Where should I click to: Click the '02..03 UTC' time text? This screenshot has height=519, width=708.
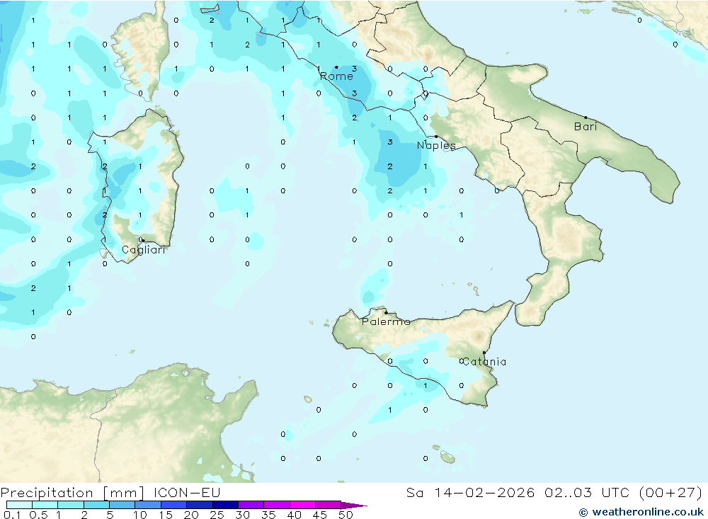588,493
